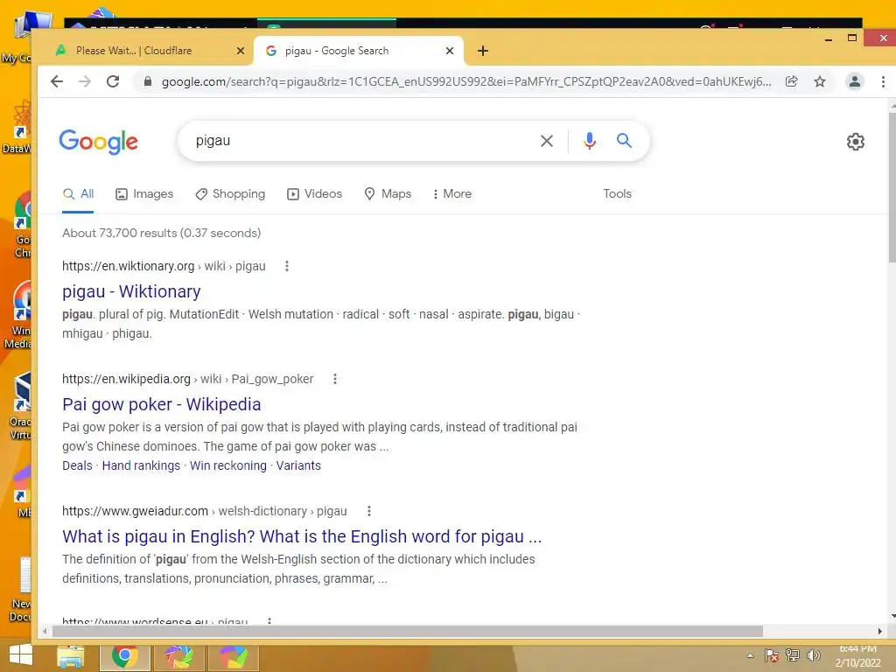This screenshot has width=896, height=672.
Task: Click the en.wikipedia.org result URL
Action: pyautogui.click(x=188, y=379)
